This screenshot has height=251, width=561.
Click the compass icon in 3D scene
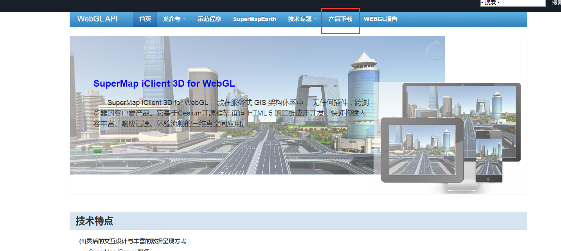tap(436, 51)
